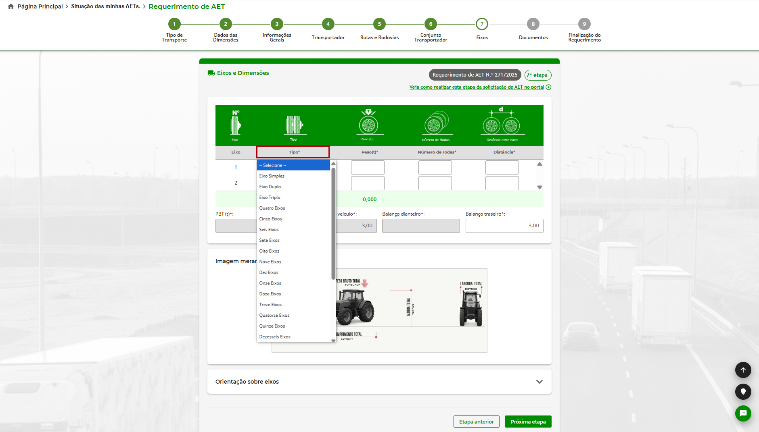Click the dropdown list scroll down arrow
Screen dimensions: 759x432
click(333, 341)
